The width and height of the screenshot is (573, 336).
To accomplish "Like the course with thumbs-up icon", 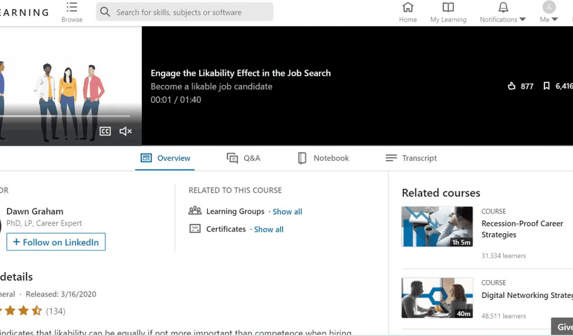I will (x=512, y=86).
